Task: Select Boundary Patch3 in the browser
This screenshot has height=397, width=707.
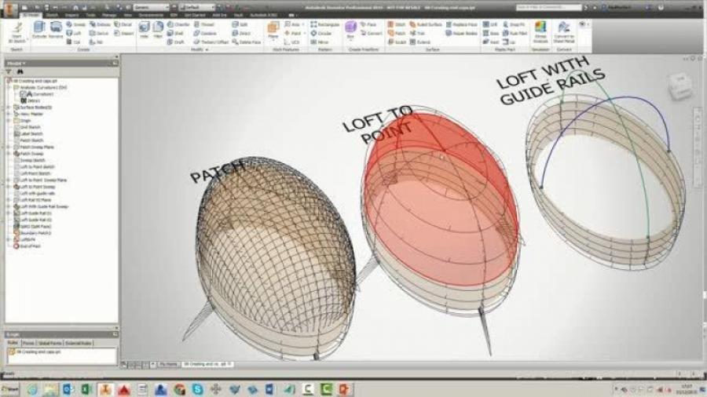Action: tap(35, 233)
